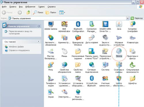The height and width of the screenshot is (107, 144).
Task: Collapse the Панель управления side section
Action: 39,26
